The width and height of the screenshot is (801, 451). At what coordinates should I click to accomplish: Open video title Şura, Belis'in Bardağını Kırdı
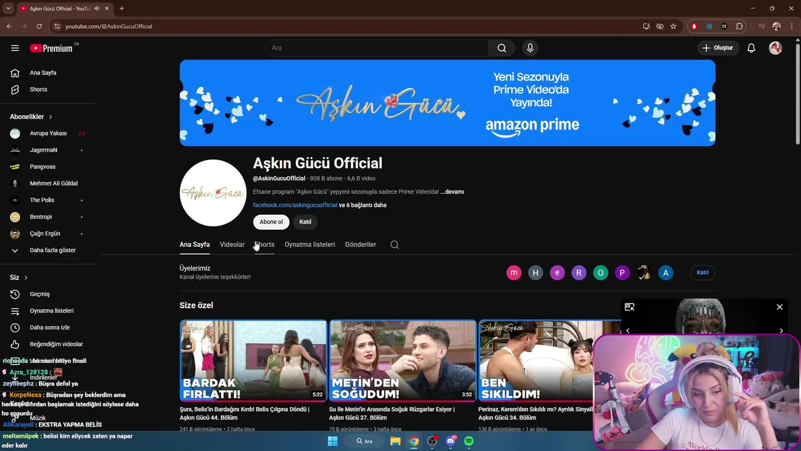click(245, 413)
